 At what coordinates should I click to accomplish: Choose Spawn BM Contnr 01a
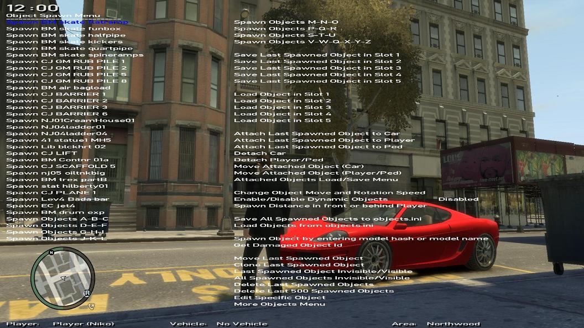tap(58, 160)
